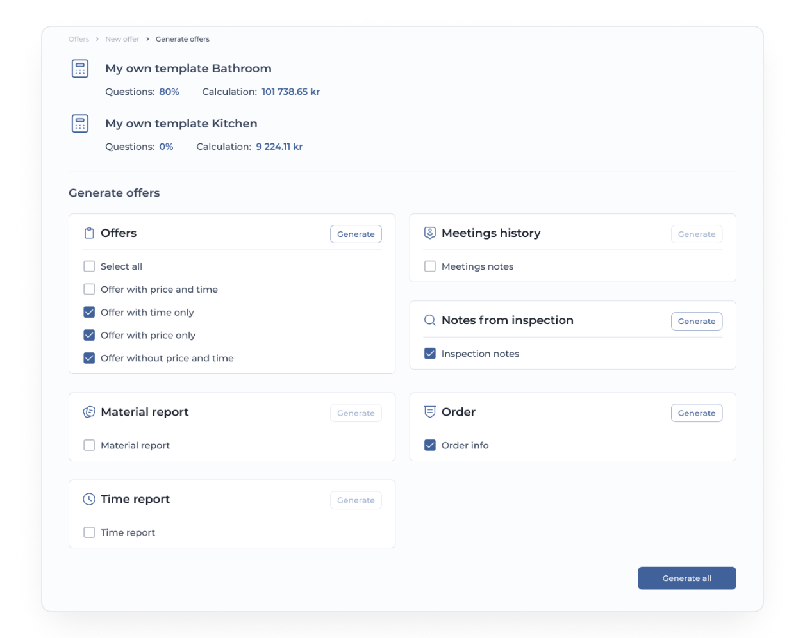Click the 80% questions value
Screen dimensions: 805x638
point(169,92)
